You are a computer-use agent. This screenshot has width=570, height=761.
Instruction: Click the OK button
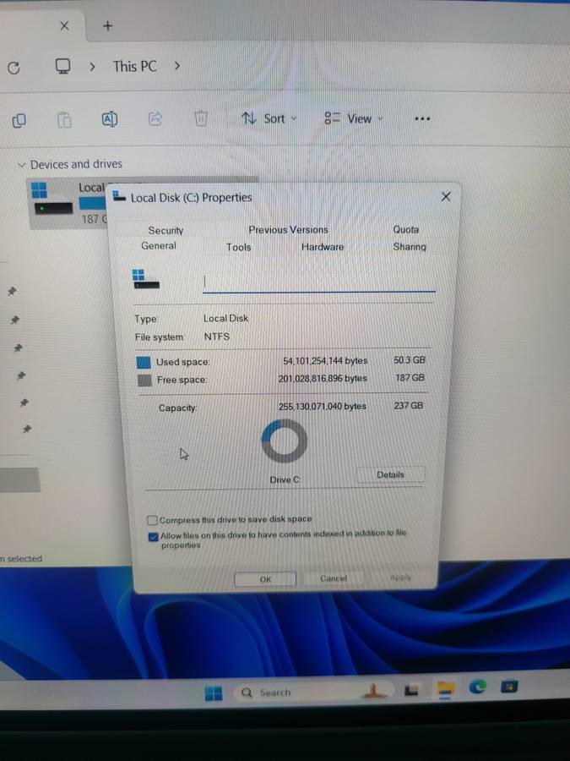(265, 579)
